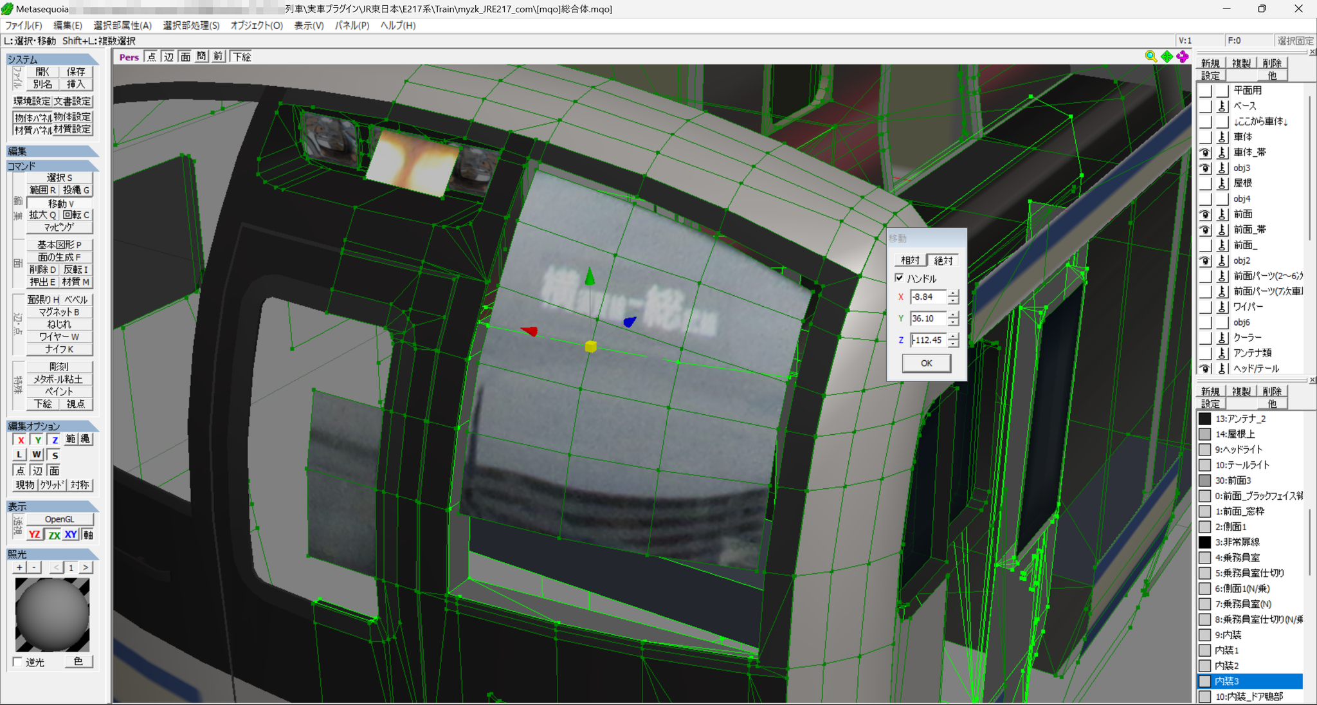The height and width of the screenshot is (705, 1317).
Task: Select the ZX plane view button
Action: click(x=53, y=535)
